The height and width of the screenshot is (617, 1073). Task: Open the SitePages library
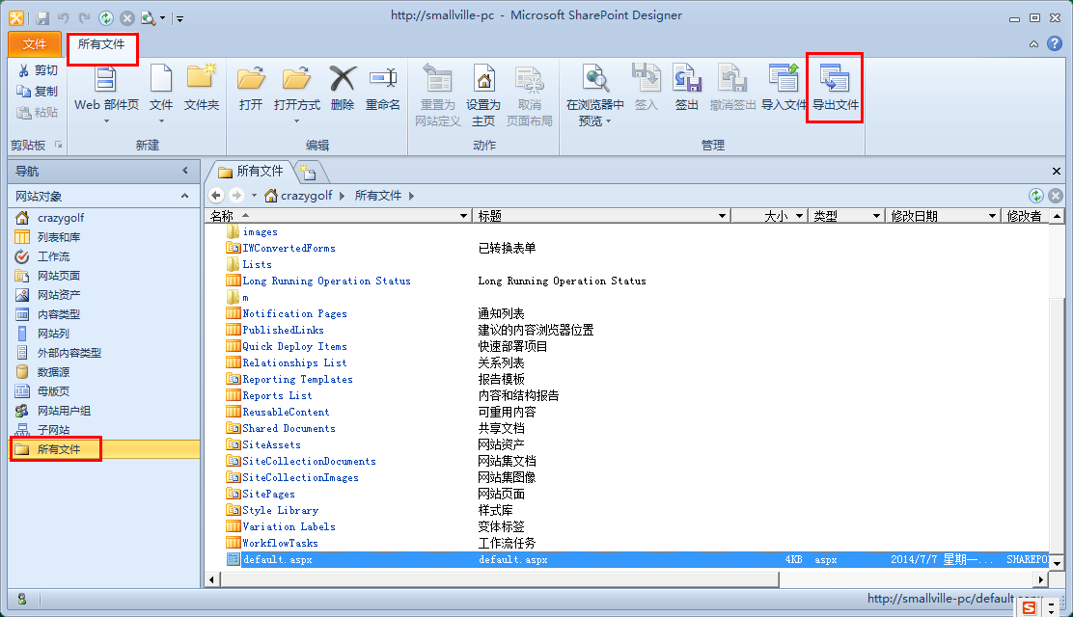268,494
